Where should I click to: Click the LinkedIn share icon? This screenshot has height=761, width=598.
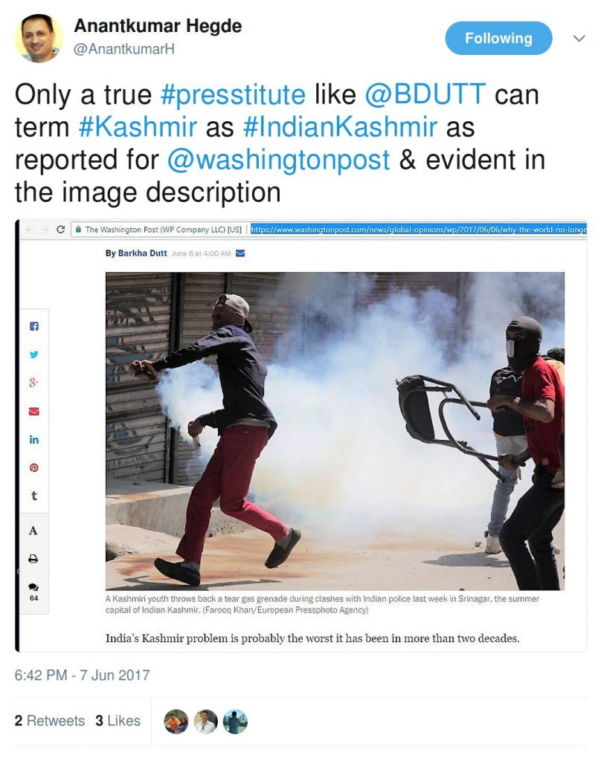click(34, 439)
